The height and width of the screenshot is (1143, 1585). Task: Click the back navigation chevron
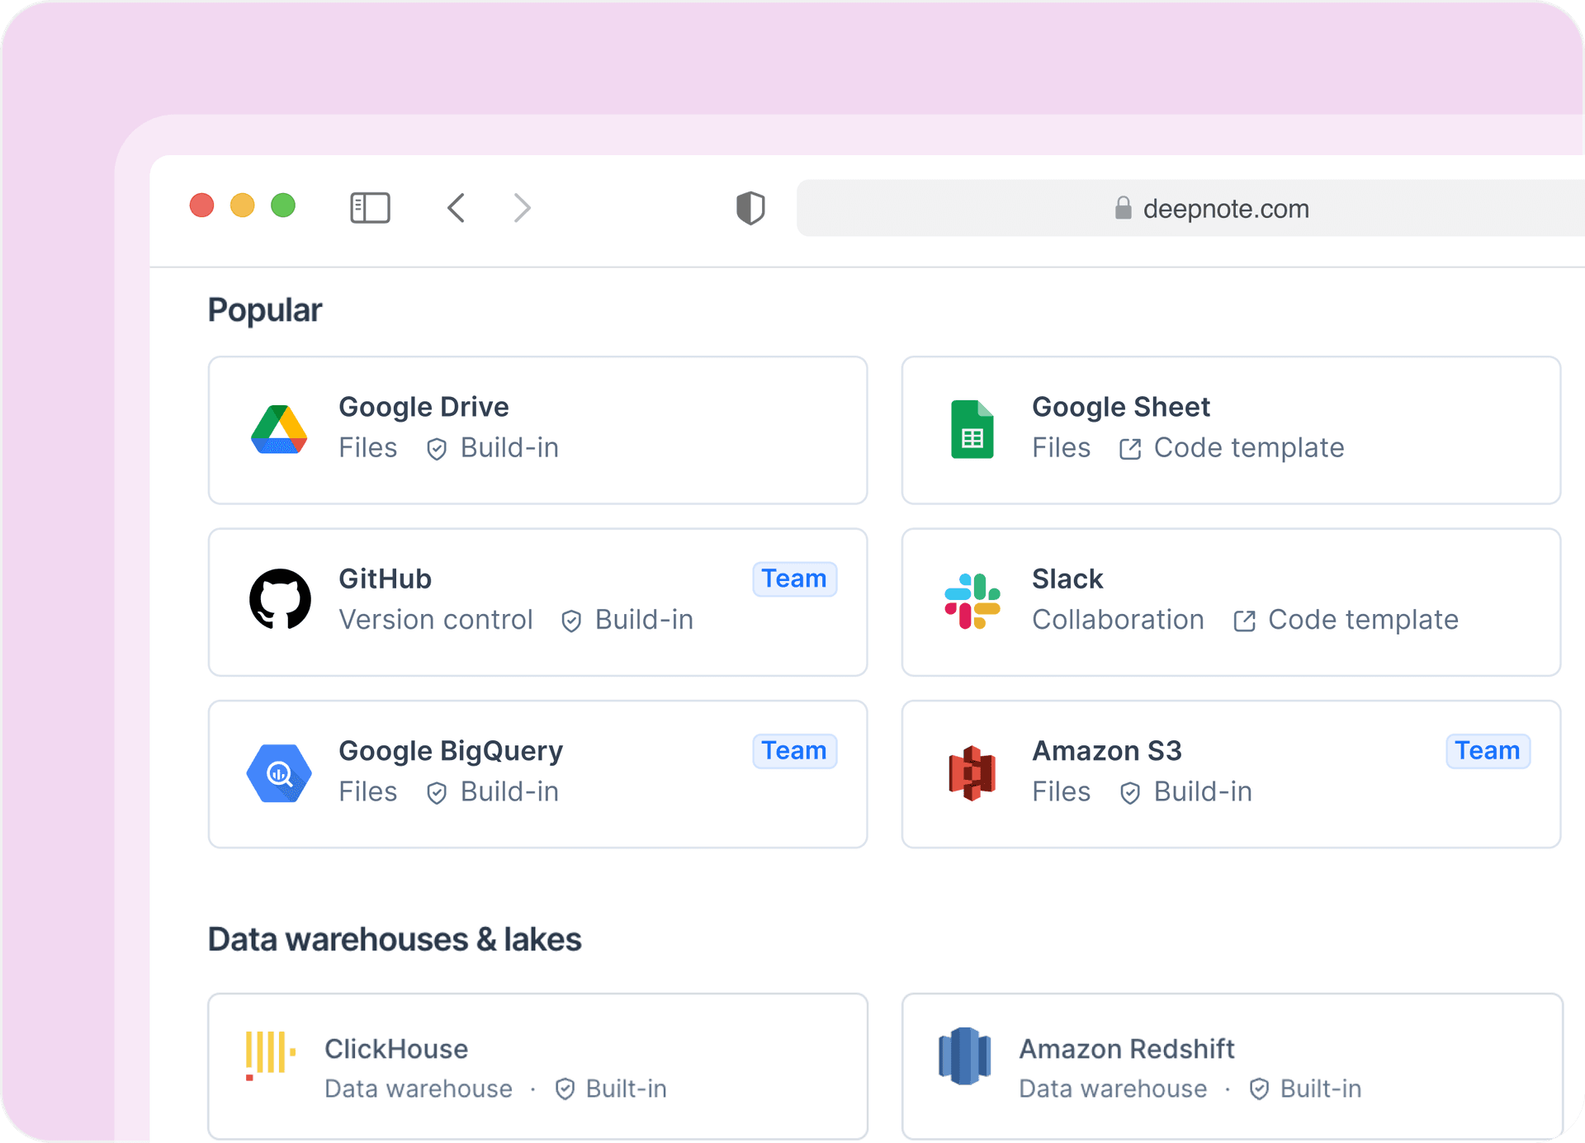pos(457,208)
